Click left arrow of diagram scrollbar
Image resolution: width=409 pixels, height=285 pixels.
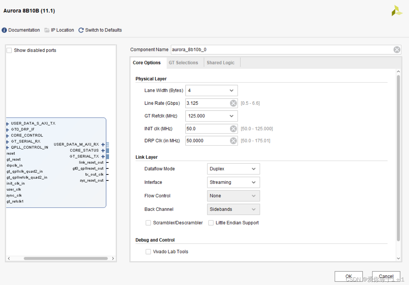(x=9, y=258)
